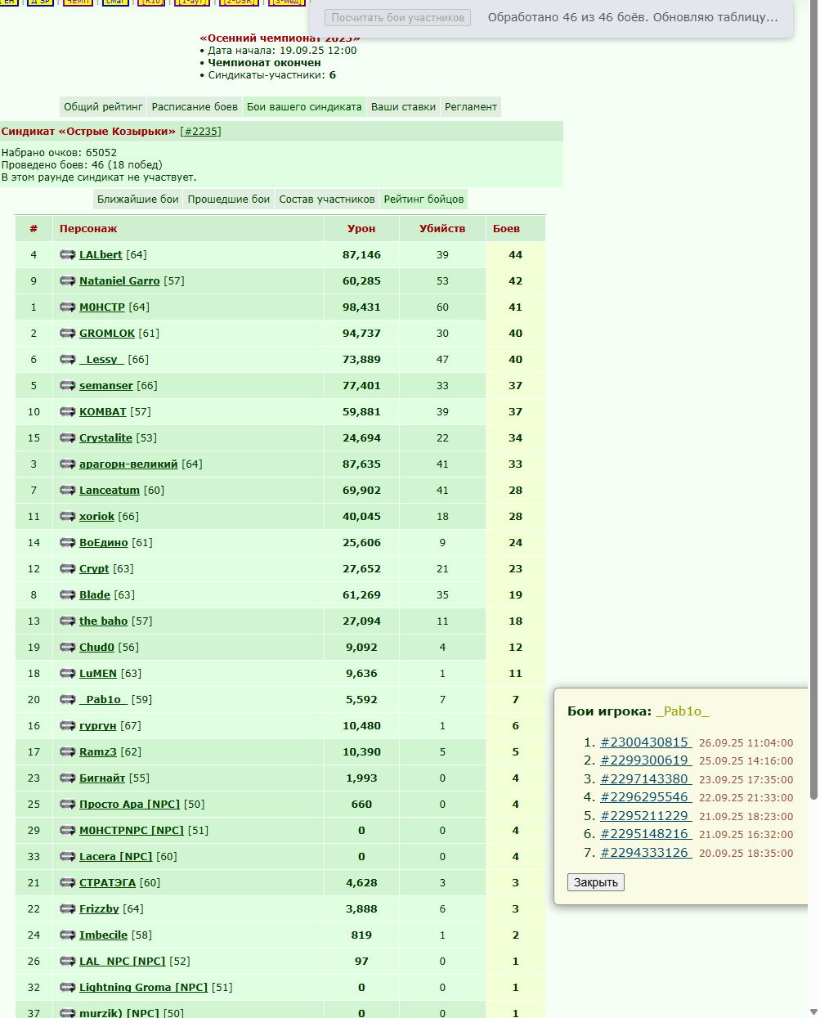Open Lightning Groma [NPC] link
This screenshot has height=1018, width=820.
[x=143, y=988]
